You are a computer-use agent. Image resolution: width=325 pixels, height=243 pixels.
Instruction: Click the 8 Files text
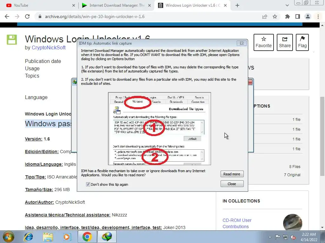click(x=295, y=166)
